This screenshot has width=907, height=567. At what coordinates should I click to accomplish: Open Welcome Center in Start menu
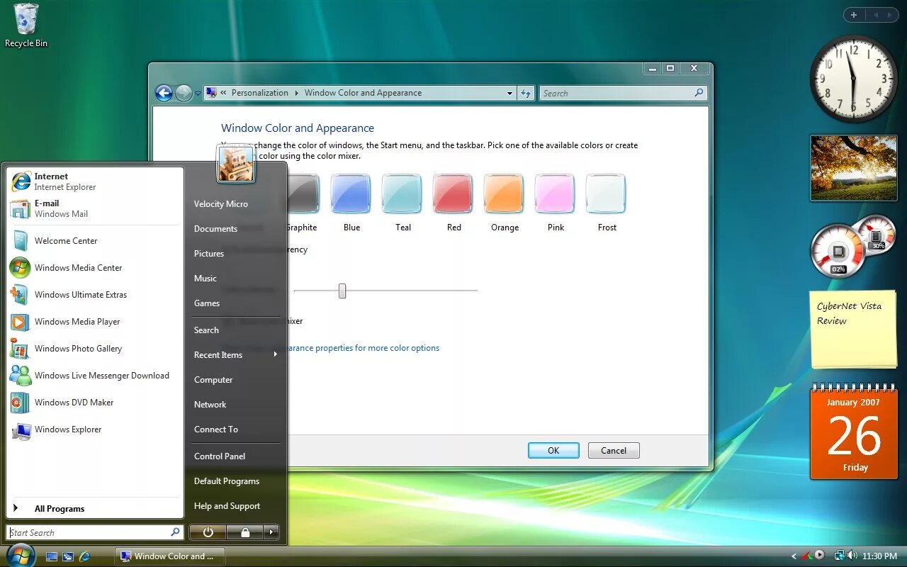click(95, 241)
